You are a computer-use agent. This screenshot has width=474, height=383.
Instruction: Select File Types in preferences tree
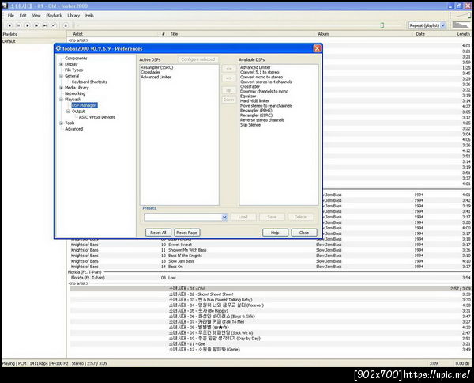click(x=73, y=70)
